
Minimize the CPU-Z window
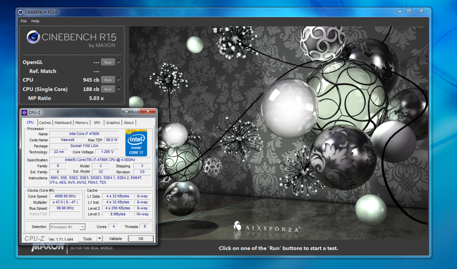tap(126, 111)
